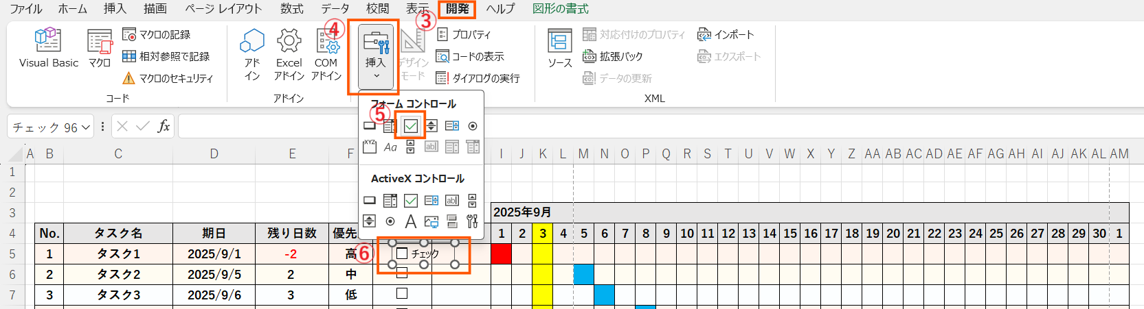The image size is (1144, 309).
Task: Select the form control option button icon
Action: pos(473,126)
